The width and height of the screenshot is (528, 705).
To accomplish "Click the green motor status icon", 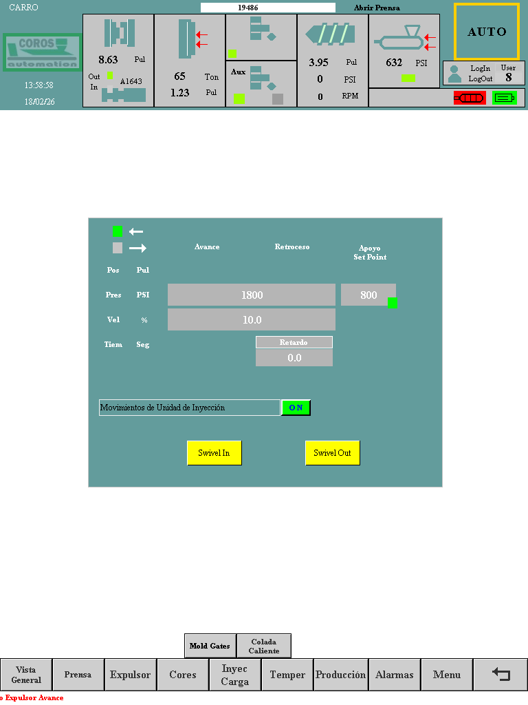I will (x=504, y=98).
